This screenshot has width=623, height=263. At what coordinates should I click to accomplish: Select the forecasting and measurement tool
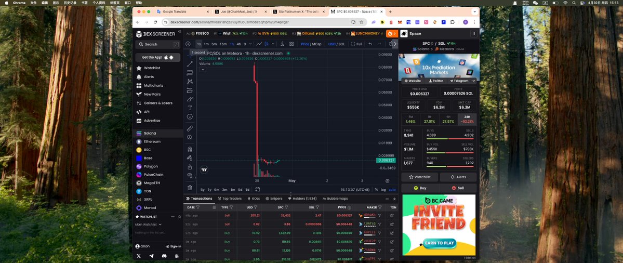click(190, 90)
